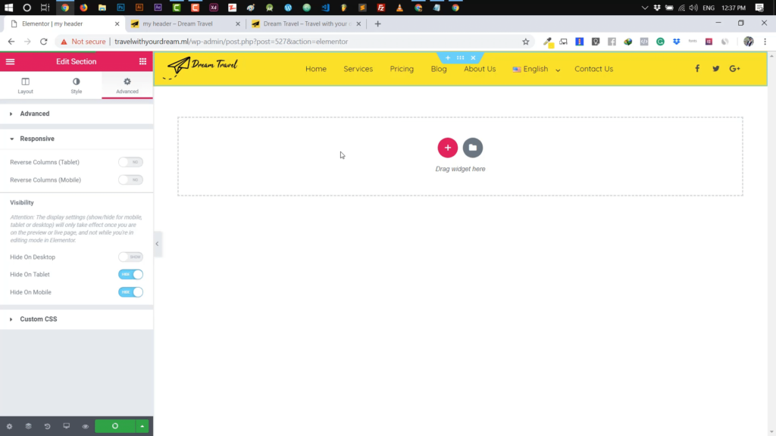
Task: Bookmark this page with the star icon
Action: (x=526, y=42)
